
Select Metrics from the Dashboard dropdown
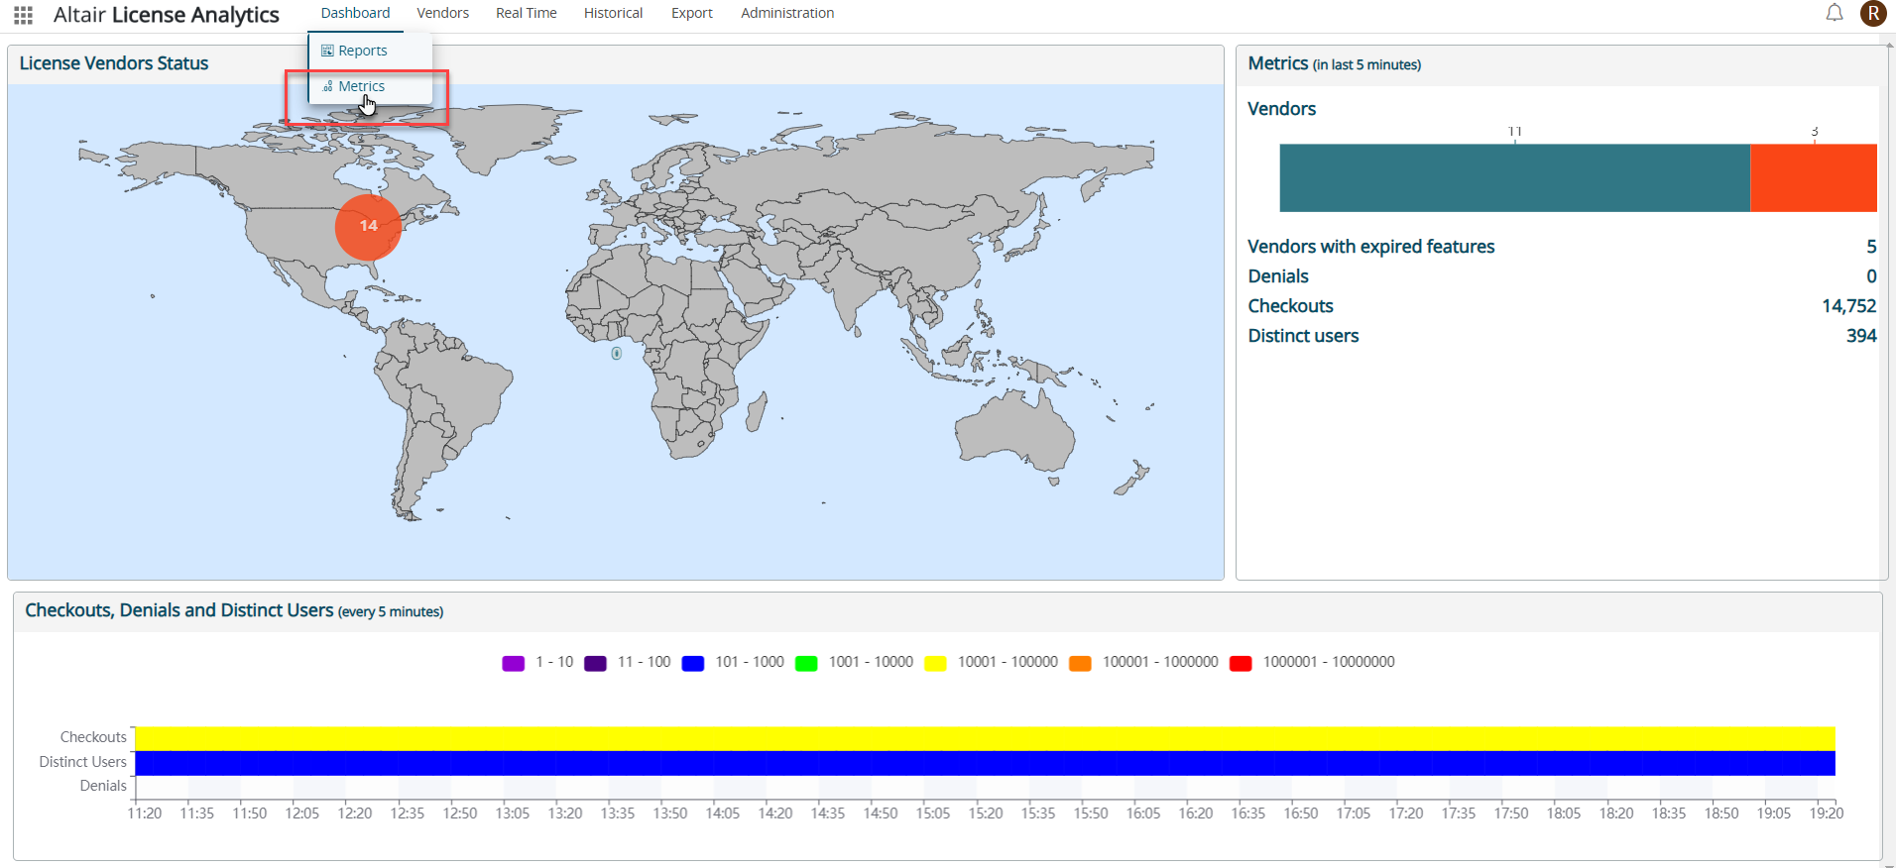361,87
